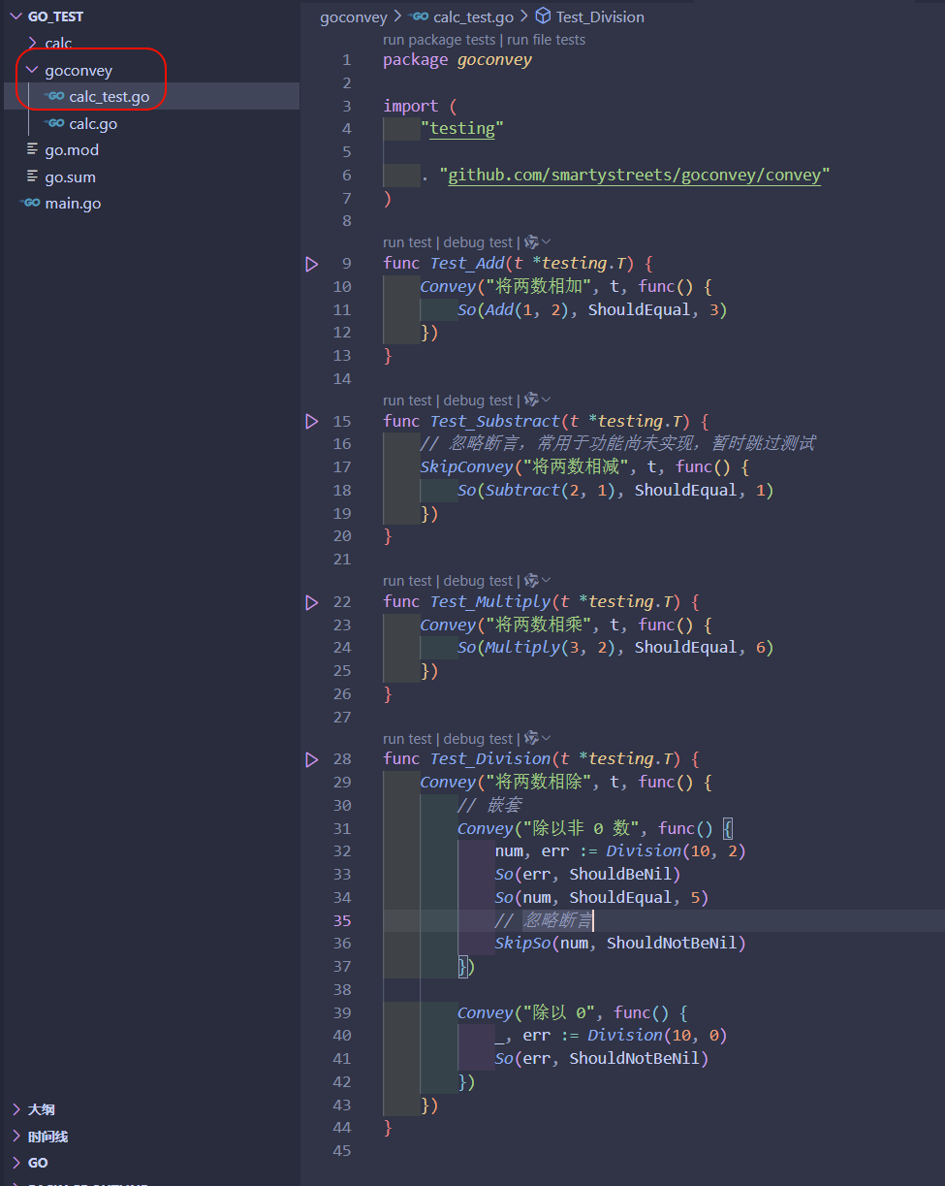The width and height of the screenshot is (945, 1186).
Task: Click the Go icon in the breadcrumb bar
Action: pyautogui.click(x=420, y=16)
